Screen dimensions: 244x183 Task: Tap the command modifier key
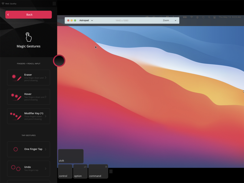click(x=98, y=171)
